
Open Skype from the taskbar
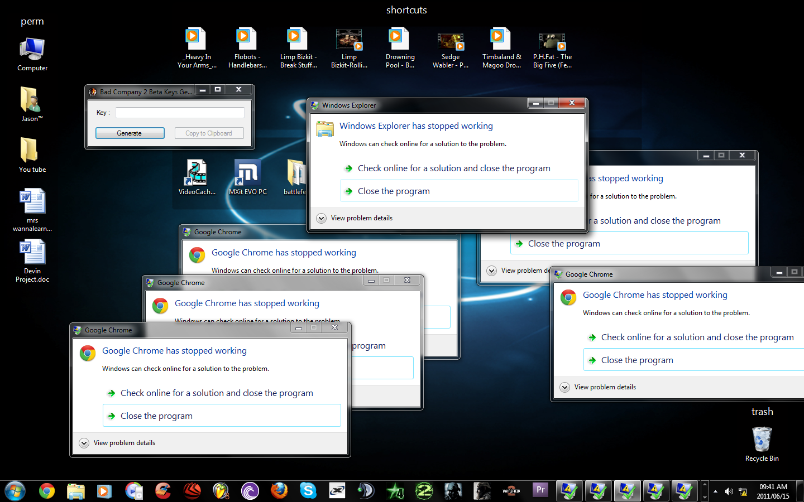pos(308,491)
